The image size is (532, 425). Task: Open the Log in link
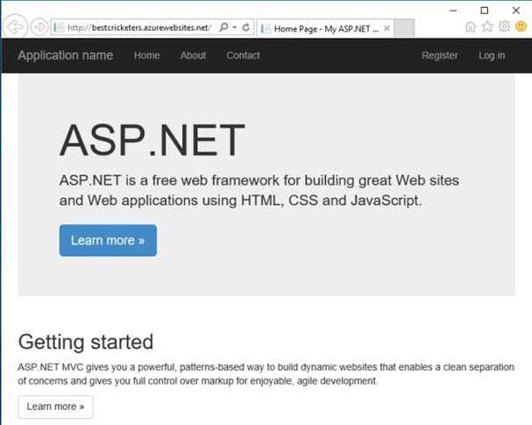point(492,55)
